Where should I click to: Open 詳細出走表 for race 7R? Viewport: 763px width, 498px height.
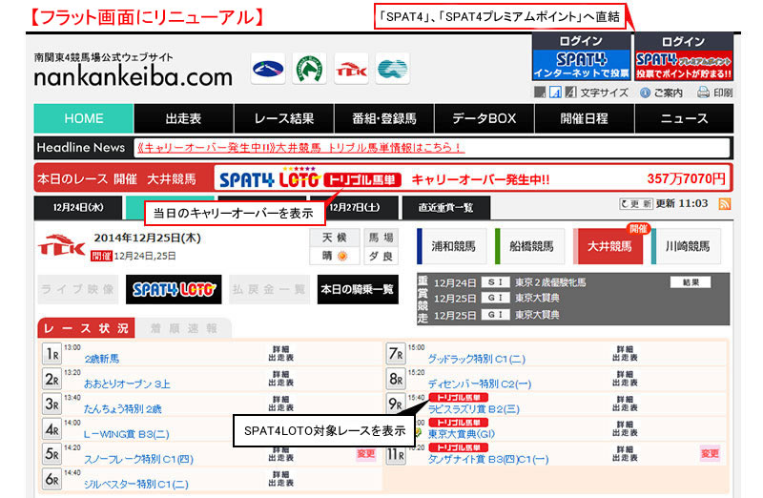pyautogui.click(x=625, y=353)
